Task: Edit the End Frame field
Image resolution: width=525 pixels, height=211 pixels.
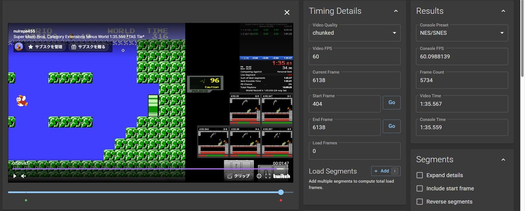Action: coord(345,127)
